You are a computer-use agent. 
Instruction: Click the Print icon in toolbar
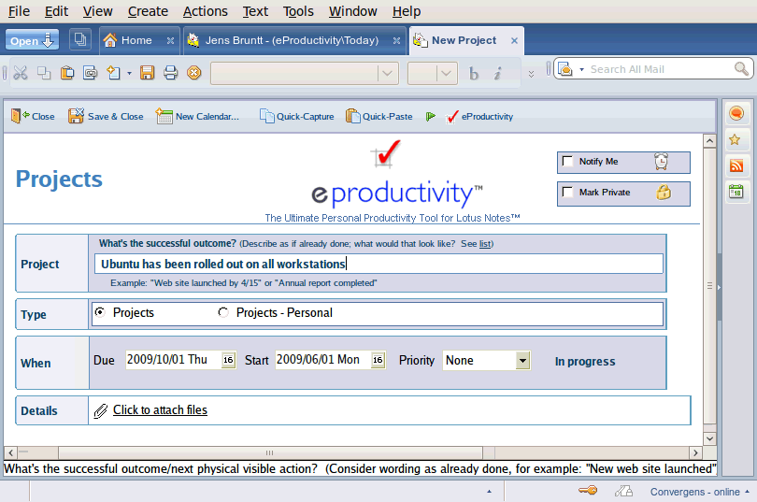pos(170,73)
